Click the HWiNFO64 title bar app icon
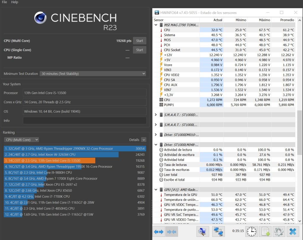The image size is (303, 240). (x=157, y=12)
